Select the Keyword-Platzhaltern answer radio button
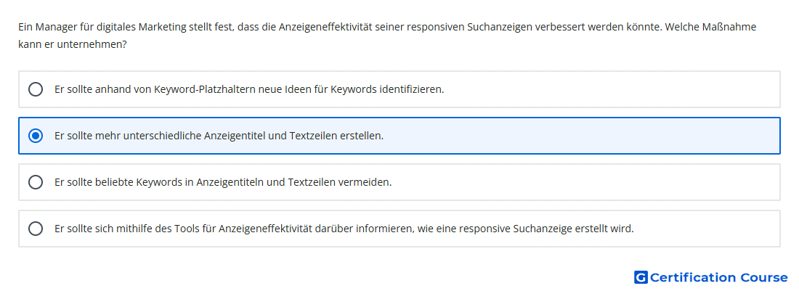This screenshot has width=799, height=291. tap(36, 89)
